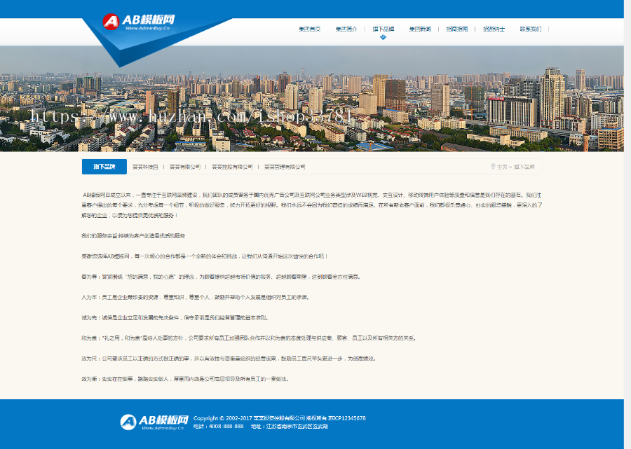
Task: Click the city skyline banner image
Action: click(x=315, y=98)
